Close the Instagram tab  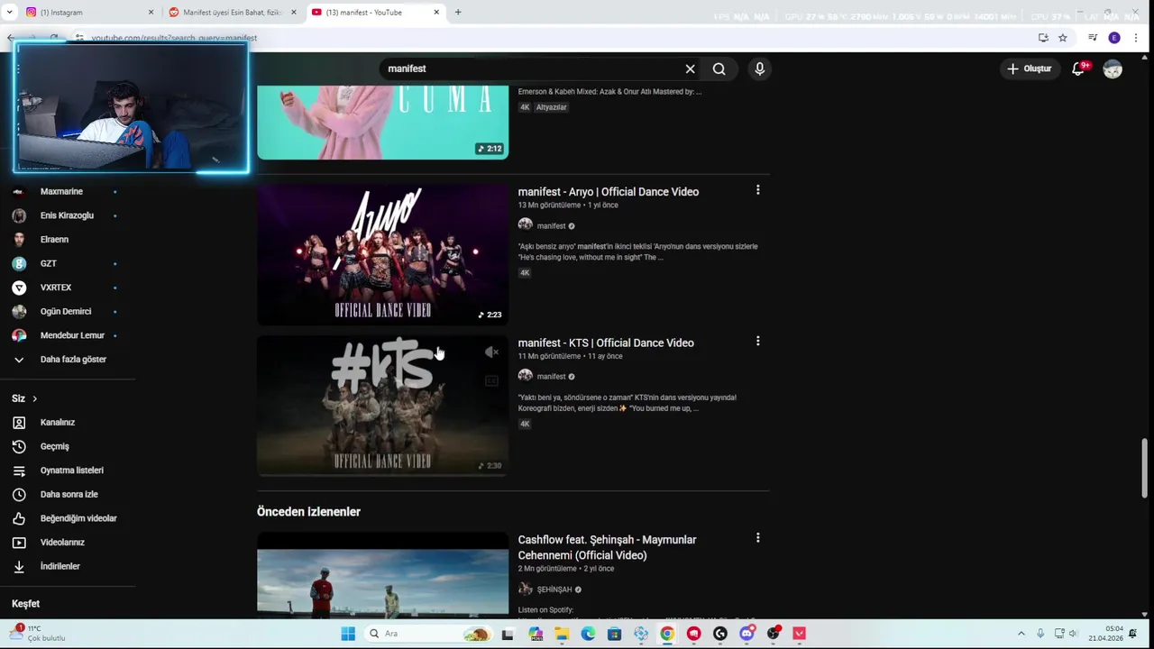pos(151,13)
